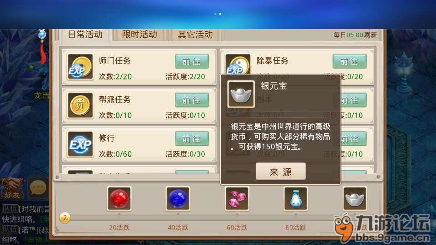Click the silver ingot icon in 银元宝 popup
Image resolution: width=436 pixels, height=245 pixels.
click(x=241, y=94)
